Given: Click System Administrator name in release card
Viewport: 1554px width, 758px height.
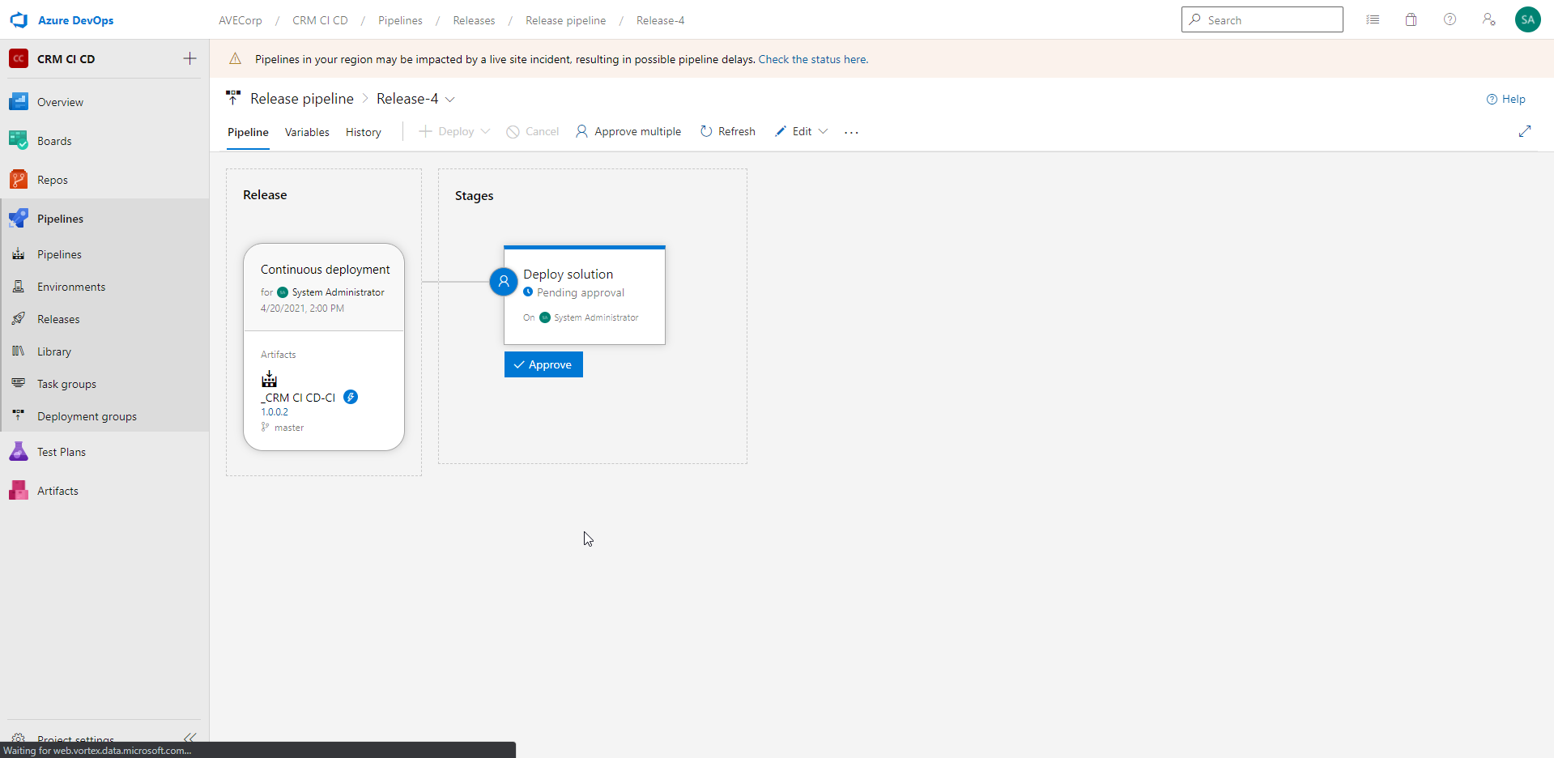Looking at the screenshot, I should (338, 292).
